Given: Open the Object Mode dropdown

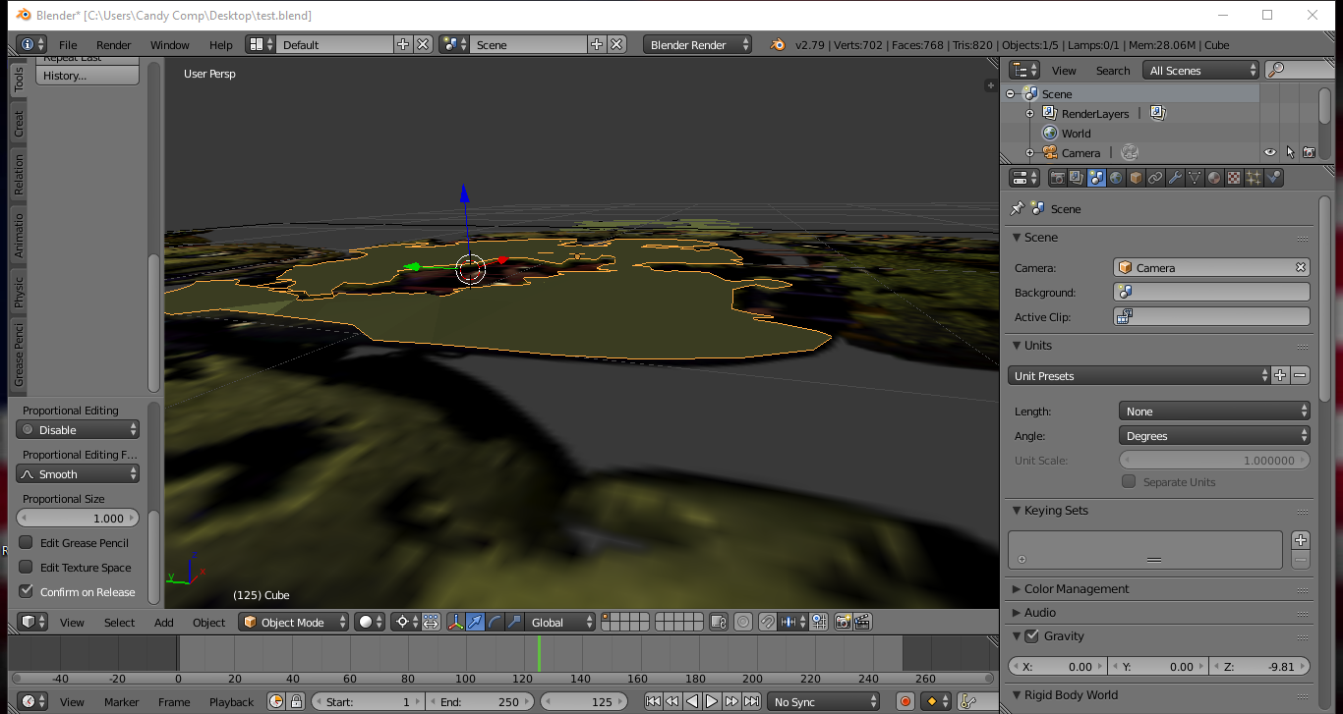Looking at the screenshot, I should click(294, 622).
